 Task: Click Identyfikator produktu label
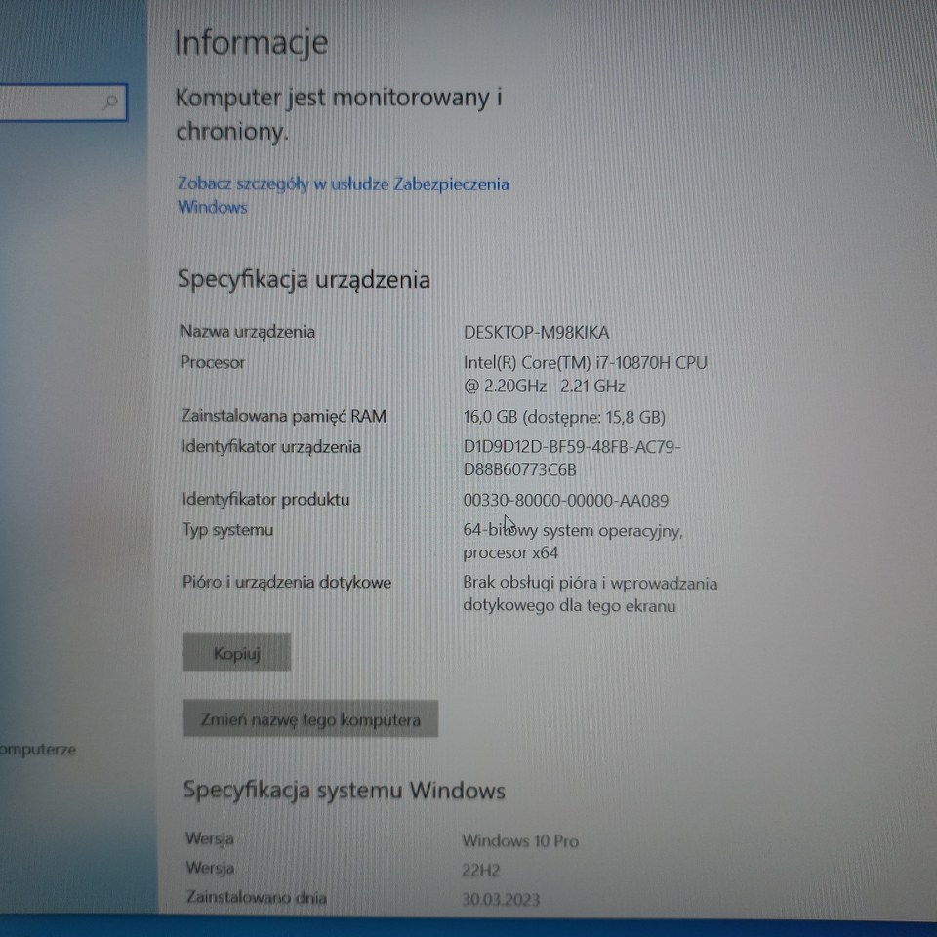(x=265, y=500)
